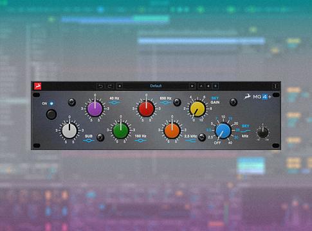The height and width of the screenshot is (231, 312).
Task: Toggle the black round ON bypass button
Action: [x=51, y=114]
